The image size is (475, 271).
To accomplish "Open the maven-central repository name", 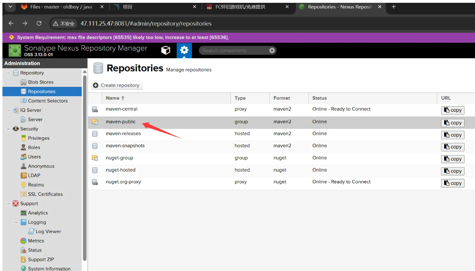I will pos(121,109).
